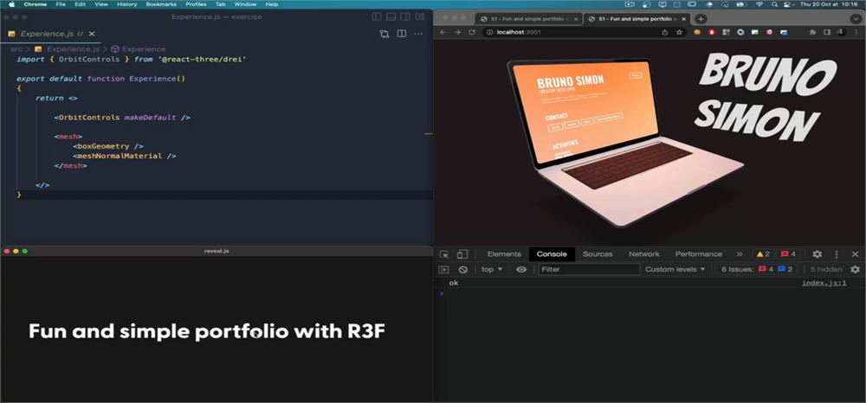This screenshot has height=403, width=866.
Task: Open the top JavaScript context dropdown
Action: tap(492, 270)
